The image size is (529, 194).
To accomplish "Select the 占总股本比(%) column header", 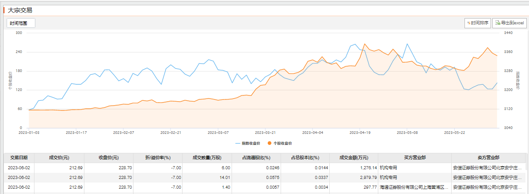I will [304, 158].
